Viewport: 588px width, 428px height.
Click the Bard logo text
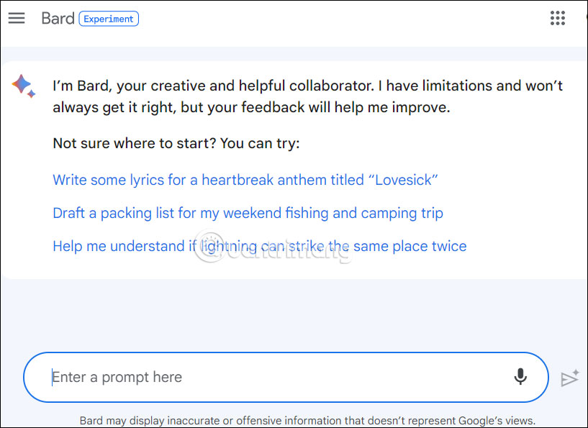[58, 19]
